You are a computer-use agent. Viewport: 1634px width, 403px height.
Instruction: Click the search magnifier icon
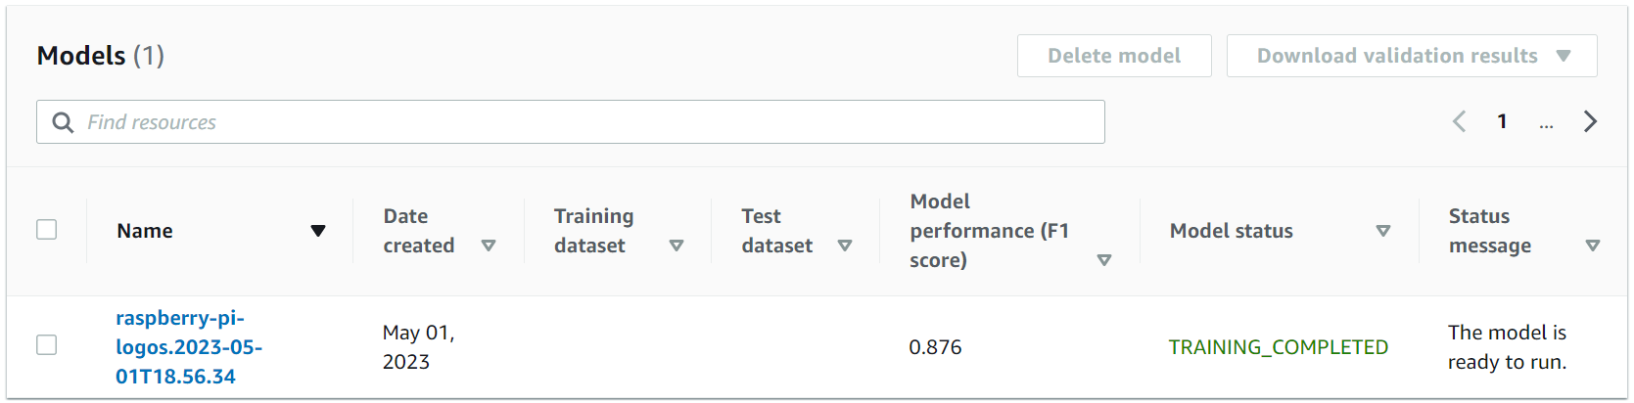pos(63,122)
